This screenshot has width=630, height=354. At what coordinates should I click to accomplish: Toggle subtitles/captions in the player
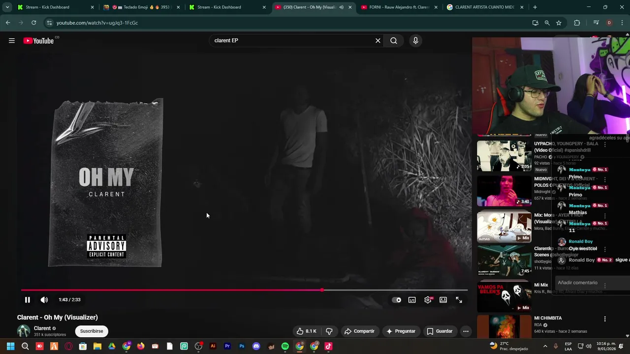tap(412, 300)
